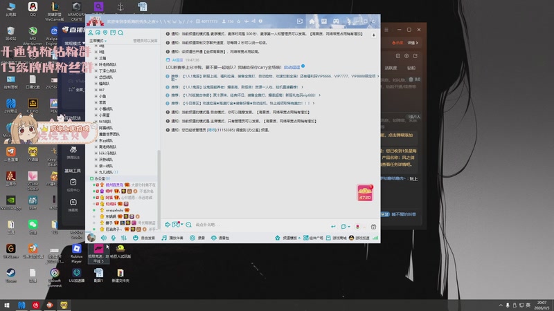Open the 语音包 voice pack button

tap(220, 238)
